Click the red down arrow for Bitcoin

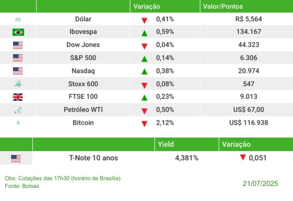click(144, 124)
